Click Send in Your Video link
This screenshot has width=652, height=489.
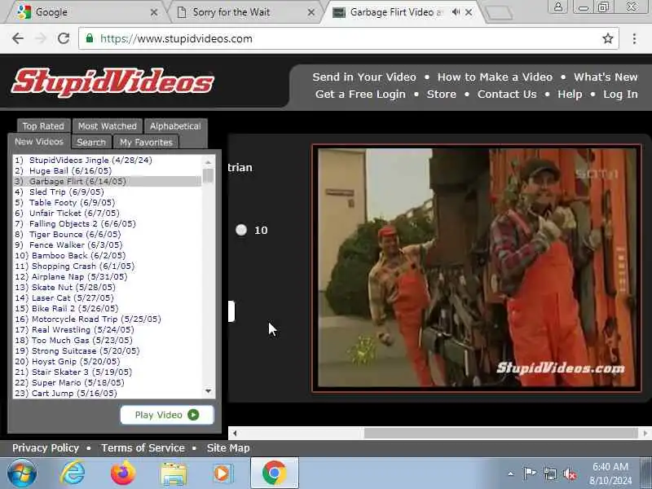[x=364, y=77]
